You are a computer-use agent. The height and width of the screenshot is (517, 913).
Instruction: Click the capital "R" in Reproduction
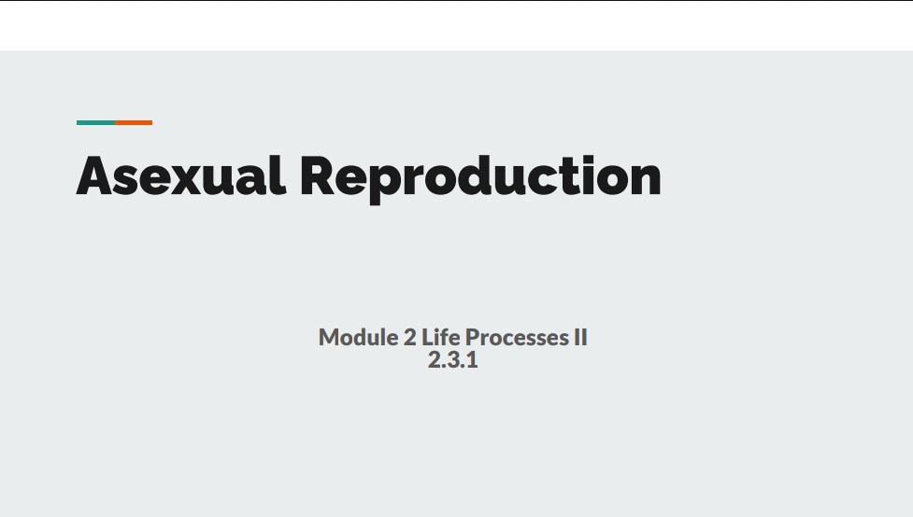(319, 175)
